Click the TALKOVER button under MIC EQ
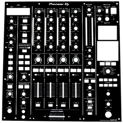Viewport: 123px width, 123px height. click(11, 50)
